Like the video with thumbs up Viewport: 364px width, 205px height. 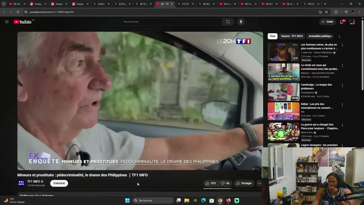pyautogui.click(x=211, y=183)
